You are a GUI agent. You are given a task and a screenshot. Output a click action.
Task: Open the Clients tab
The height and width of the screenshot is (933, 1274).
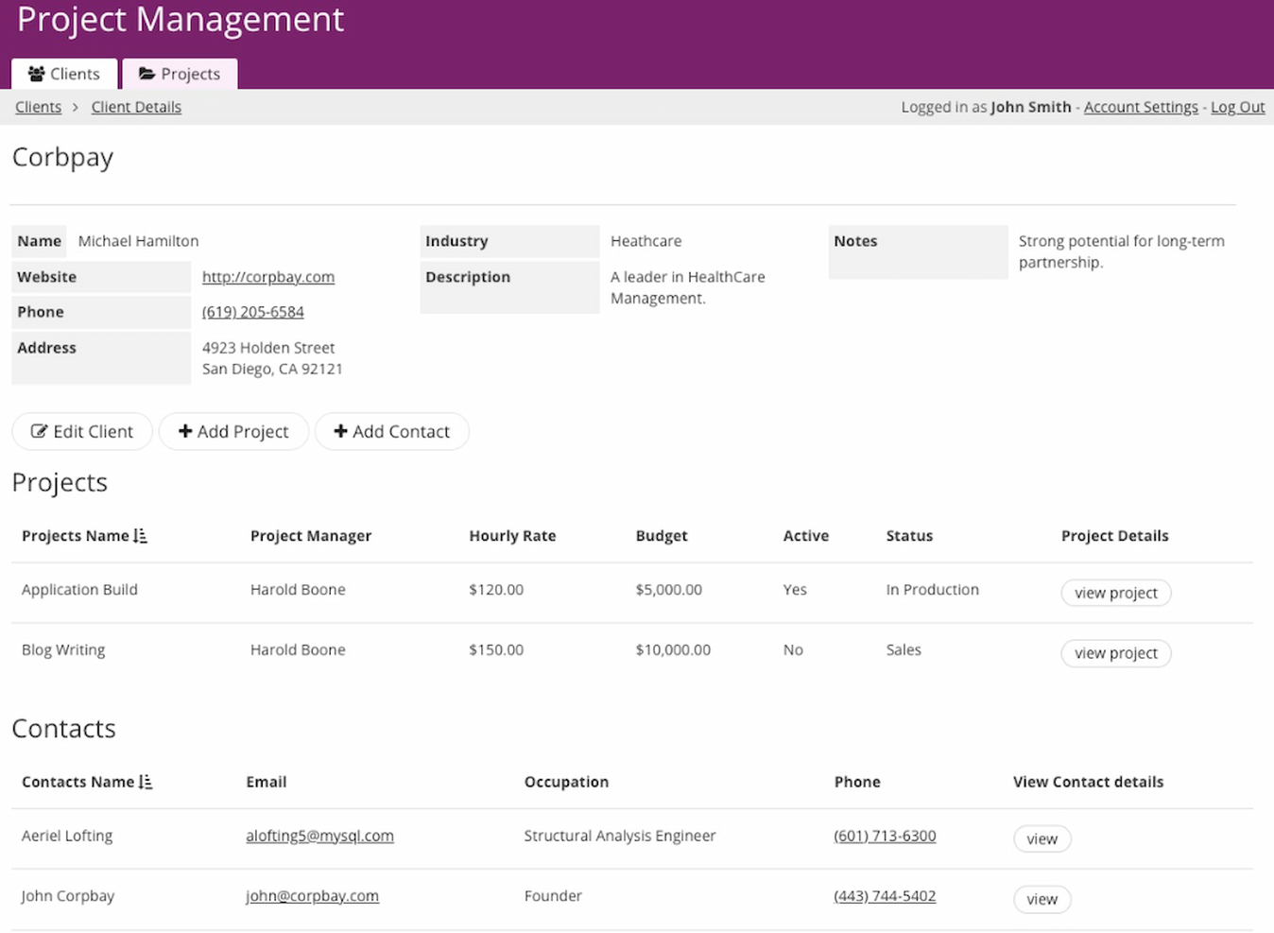(x=64, y=74)
